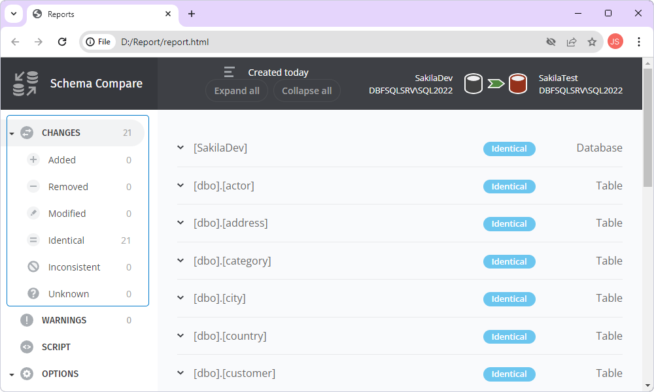Expand the [SakilaDev] database row chevron
This screenshot has width=654, height=392.
(181, 148)
